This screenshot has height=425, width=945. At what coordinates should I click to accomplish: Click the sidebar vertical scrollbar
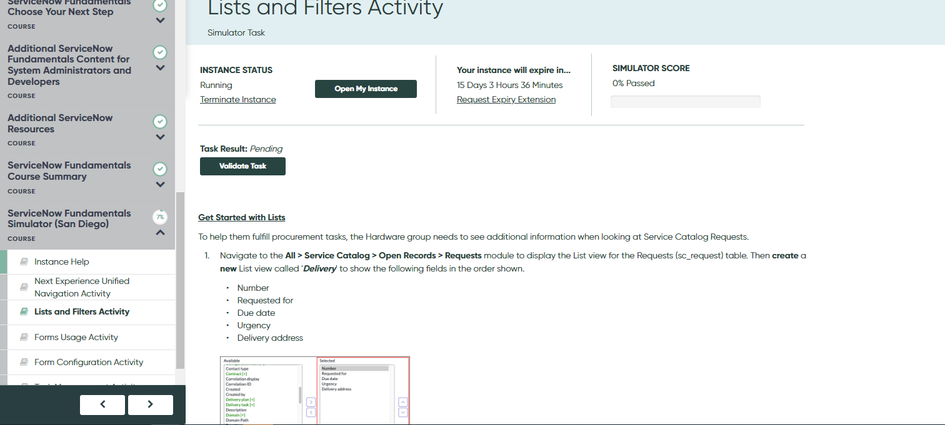181,280
